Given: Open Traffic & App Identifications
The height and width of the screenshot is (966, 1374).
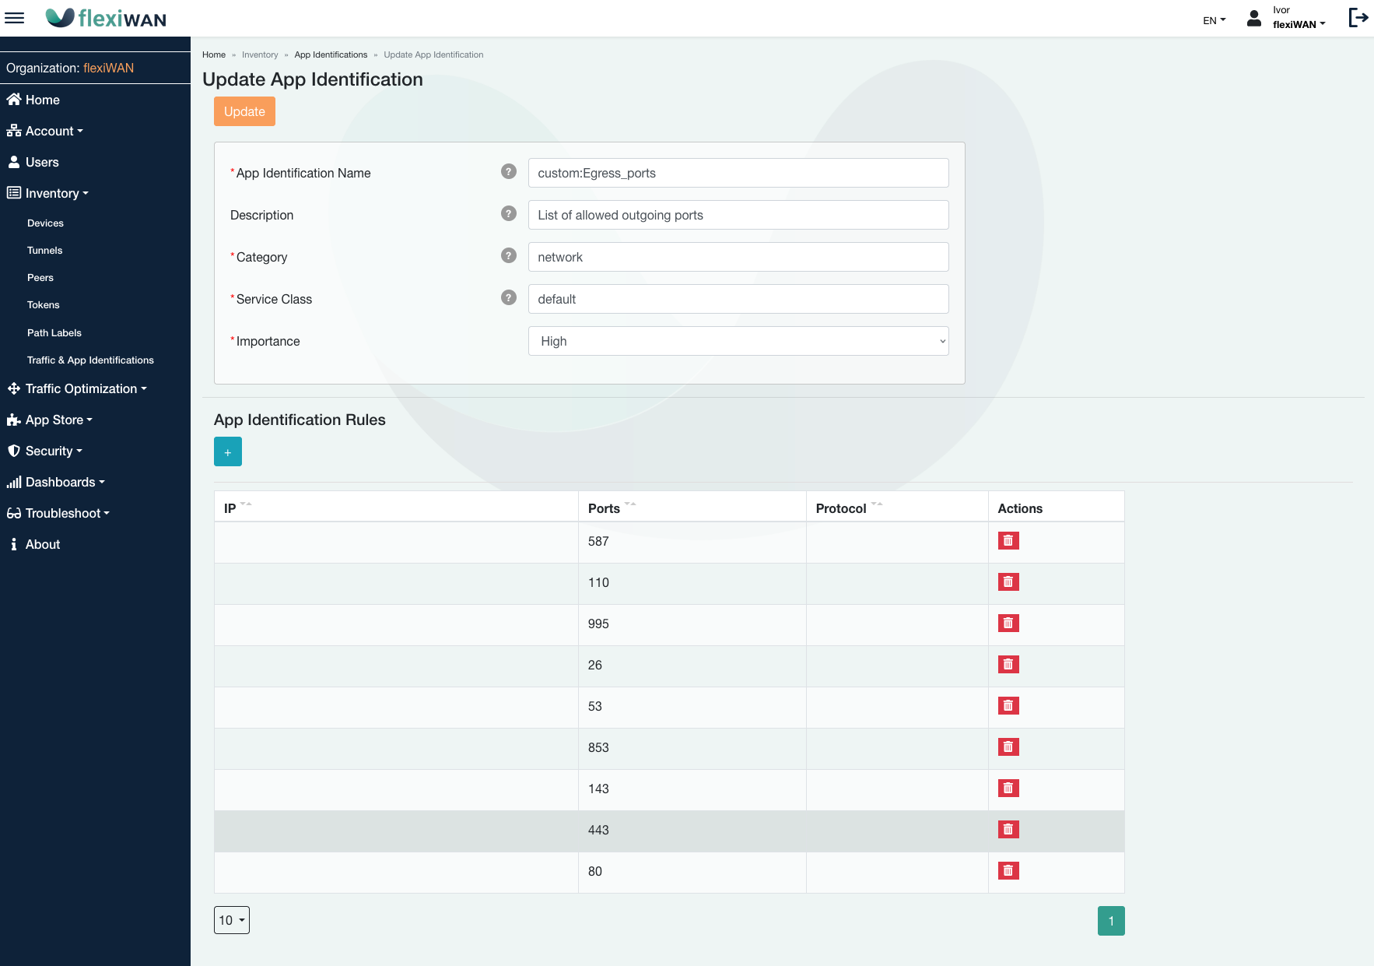Looking at the screenshot, I should 90,360.
